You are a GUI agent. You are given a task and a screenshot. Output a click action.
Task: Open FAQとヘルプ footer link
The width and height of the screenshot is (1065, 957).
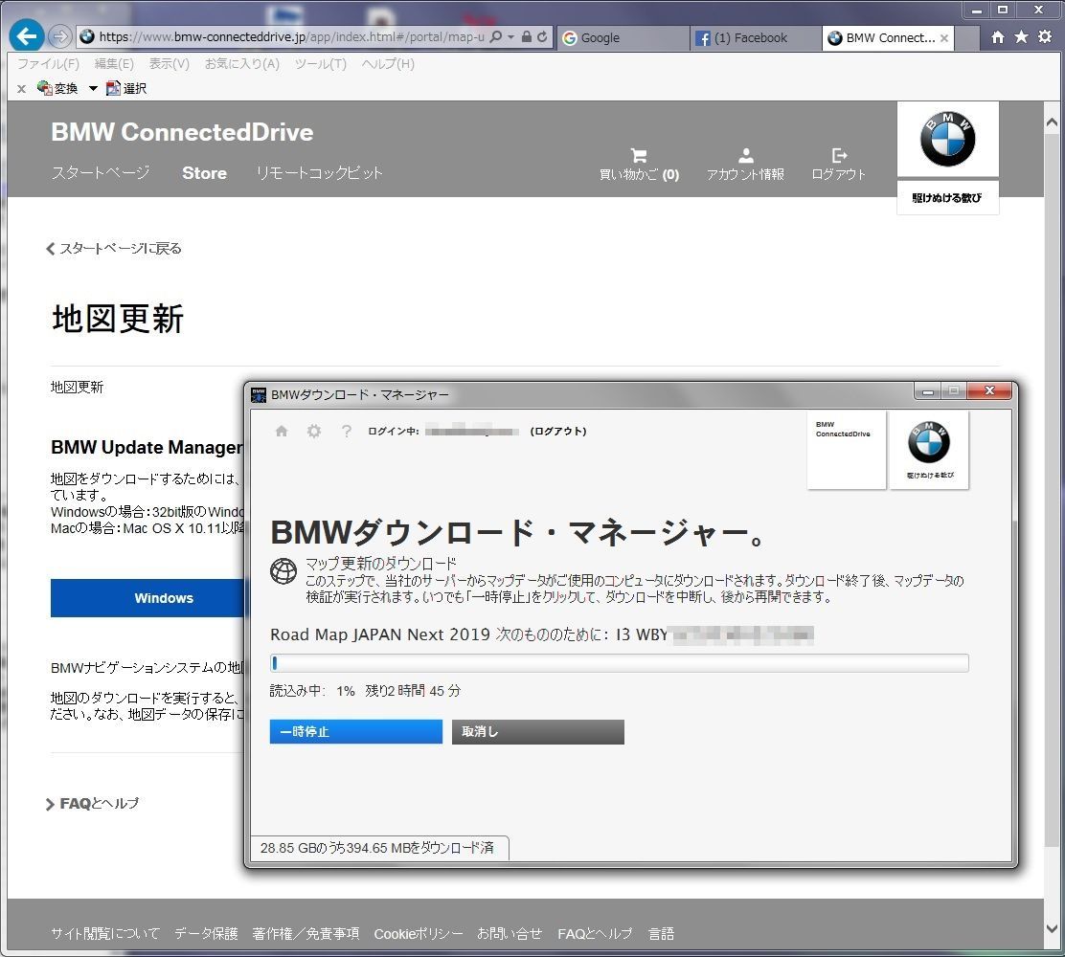coord(595,934)
